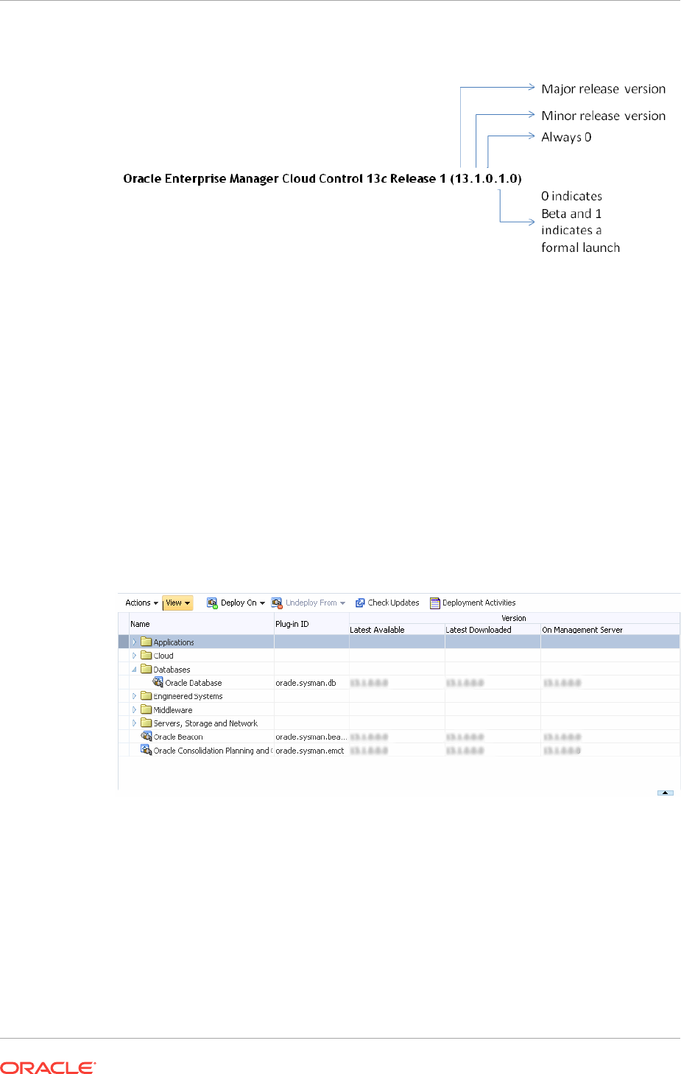Viewport: 681px width, 1074px height.
Task: Select the Oracle Consolidation Planning row label
Action: pyautogui.click(x=212, y=751)
